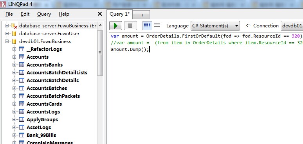Click the AccountsCards table icon
303x144 pixels.
point(22,104)
